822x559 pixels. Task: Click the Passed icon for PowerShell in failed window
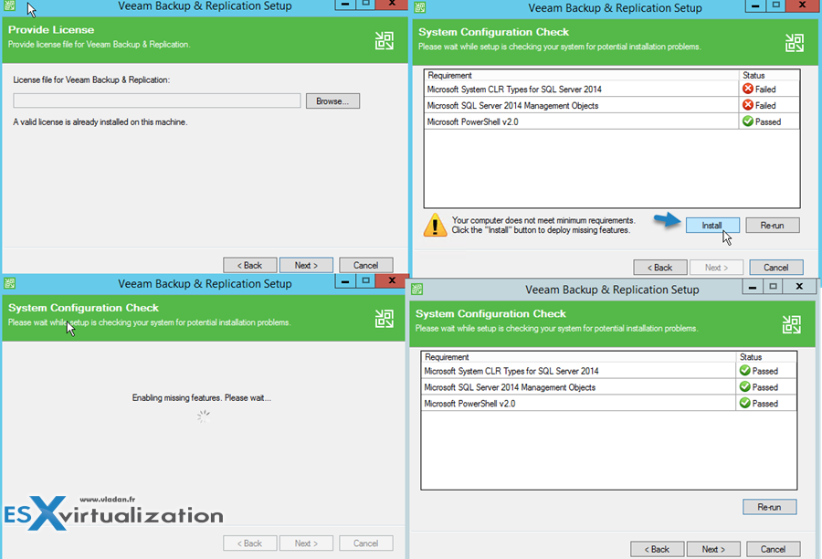[748, 121]
